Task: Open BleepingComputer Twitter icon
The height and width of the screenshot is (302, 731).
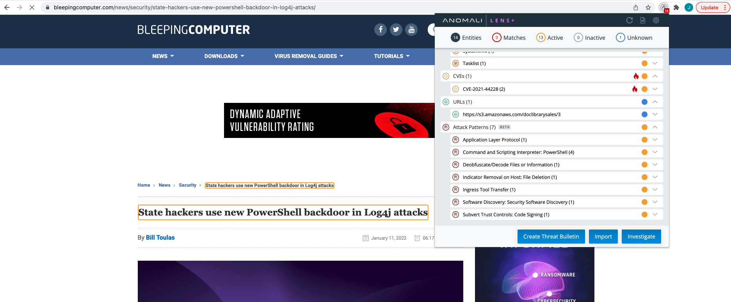Action: [396, 30]
